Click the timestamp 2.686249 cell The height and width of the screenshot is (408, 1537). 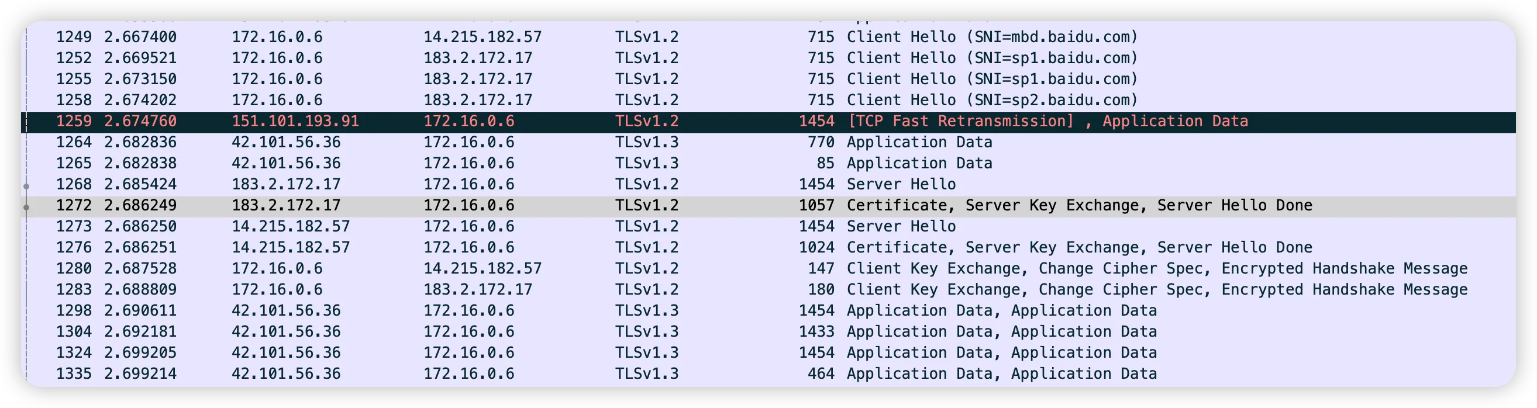140,205
